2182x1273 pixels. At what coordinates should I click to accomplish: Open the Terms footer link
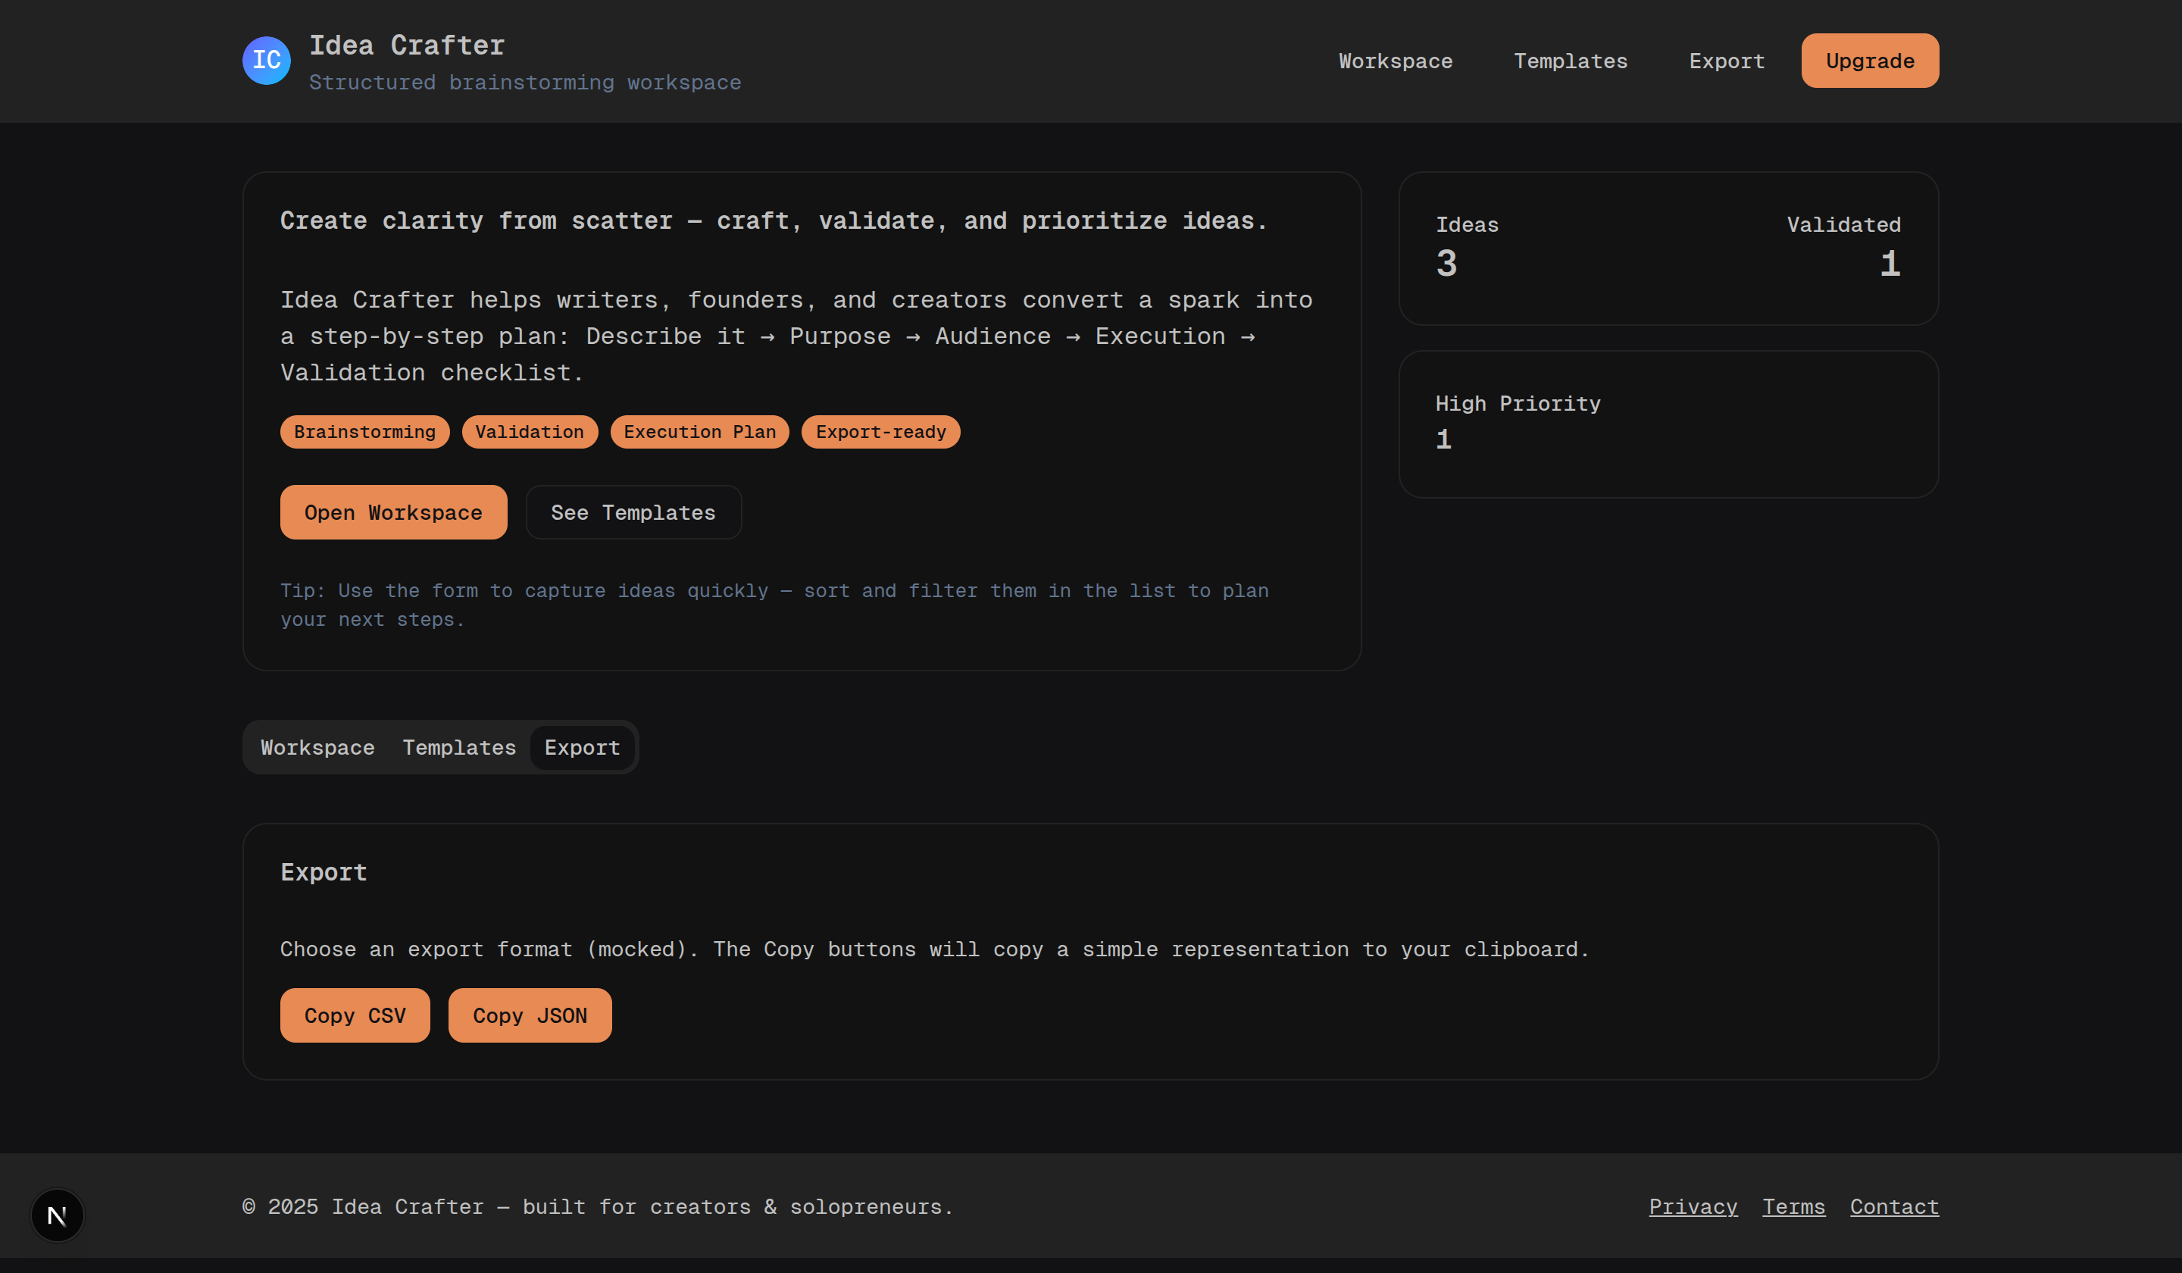(1793, 1206)
